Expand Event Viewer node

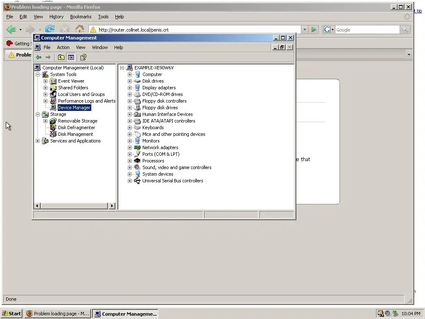(x=46, y=81)
